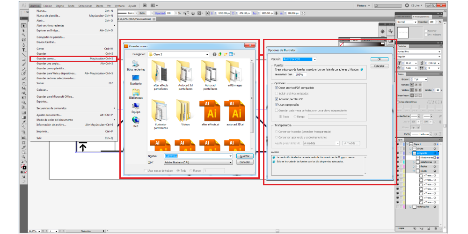468x234 pixels.
Task: Select the ei02images folder
Action: click(235, 73)
